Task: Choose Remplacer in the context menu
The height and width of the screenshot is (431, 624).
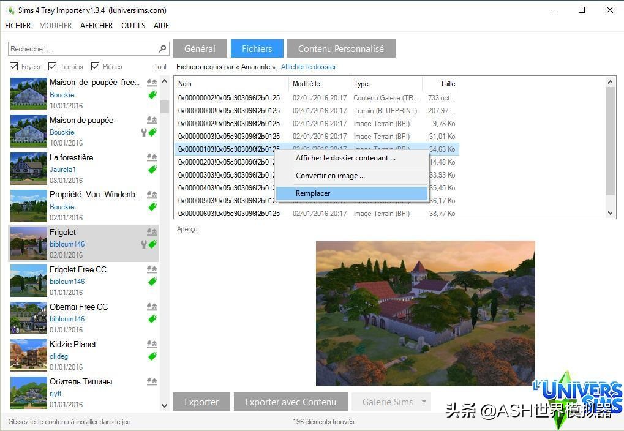Action: click(351, 193)
